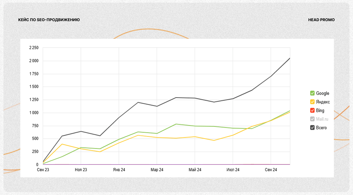Click the Mail.ru legend label text
Screen dimensions: 353x195
[x=322, y=119]
